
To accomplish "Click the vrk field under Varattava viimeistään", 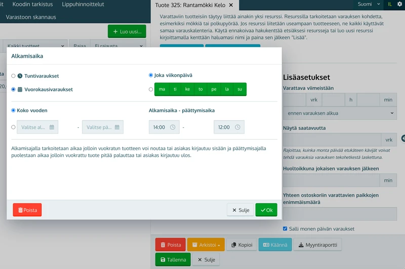I will coord(295,100).
